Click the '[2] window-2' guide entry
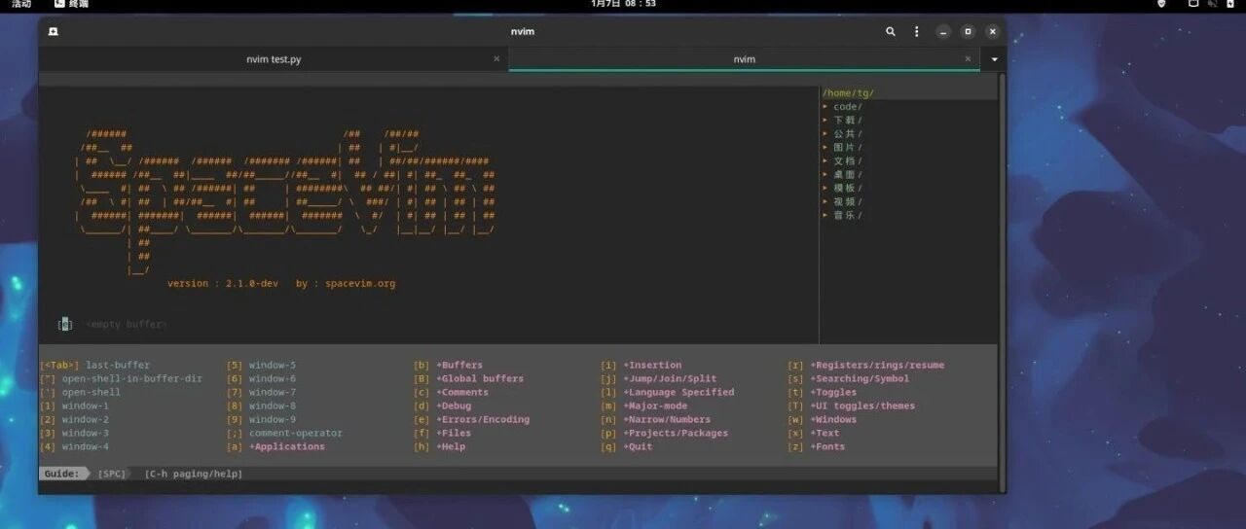 (x=75, y=420)
